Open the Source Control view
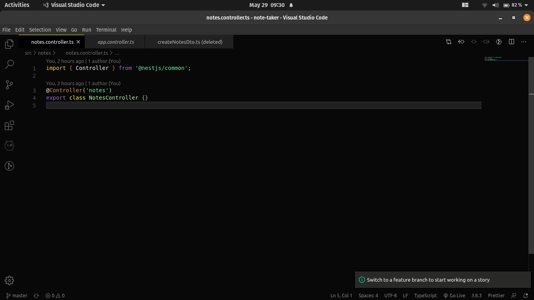This screenshot has width=534, height=300. (x=9, y=84)
